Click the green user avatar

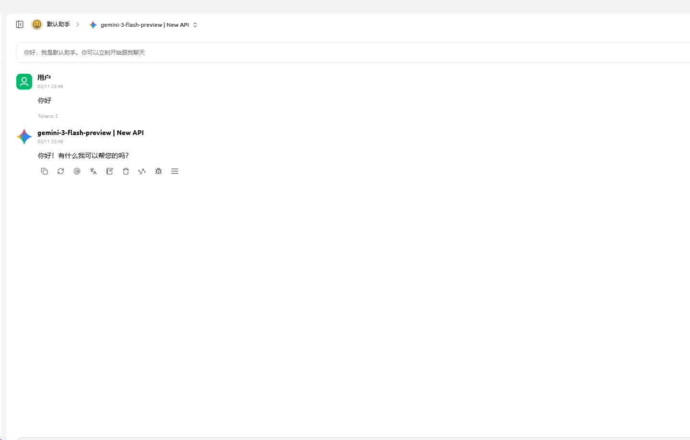[24, 81]
